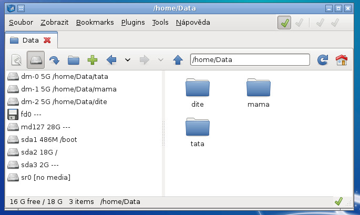This screenshot has height=215, width=360.
Task: Toggle the third gray checkmark panel button
Action: [320, 23]
